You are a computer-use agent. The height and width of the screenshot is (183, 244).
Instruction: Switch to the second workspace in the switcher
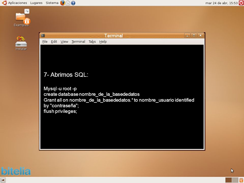coord(235,180)
